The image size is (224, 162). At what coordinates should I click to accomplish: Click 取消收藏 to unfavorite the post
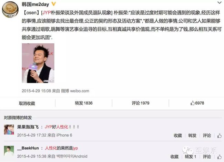[27, 103]
